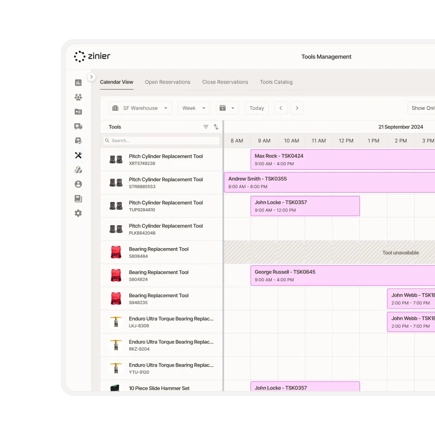Open John Locke reservation on Slide Hammer row

click(305, 386)
